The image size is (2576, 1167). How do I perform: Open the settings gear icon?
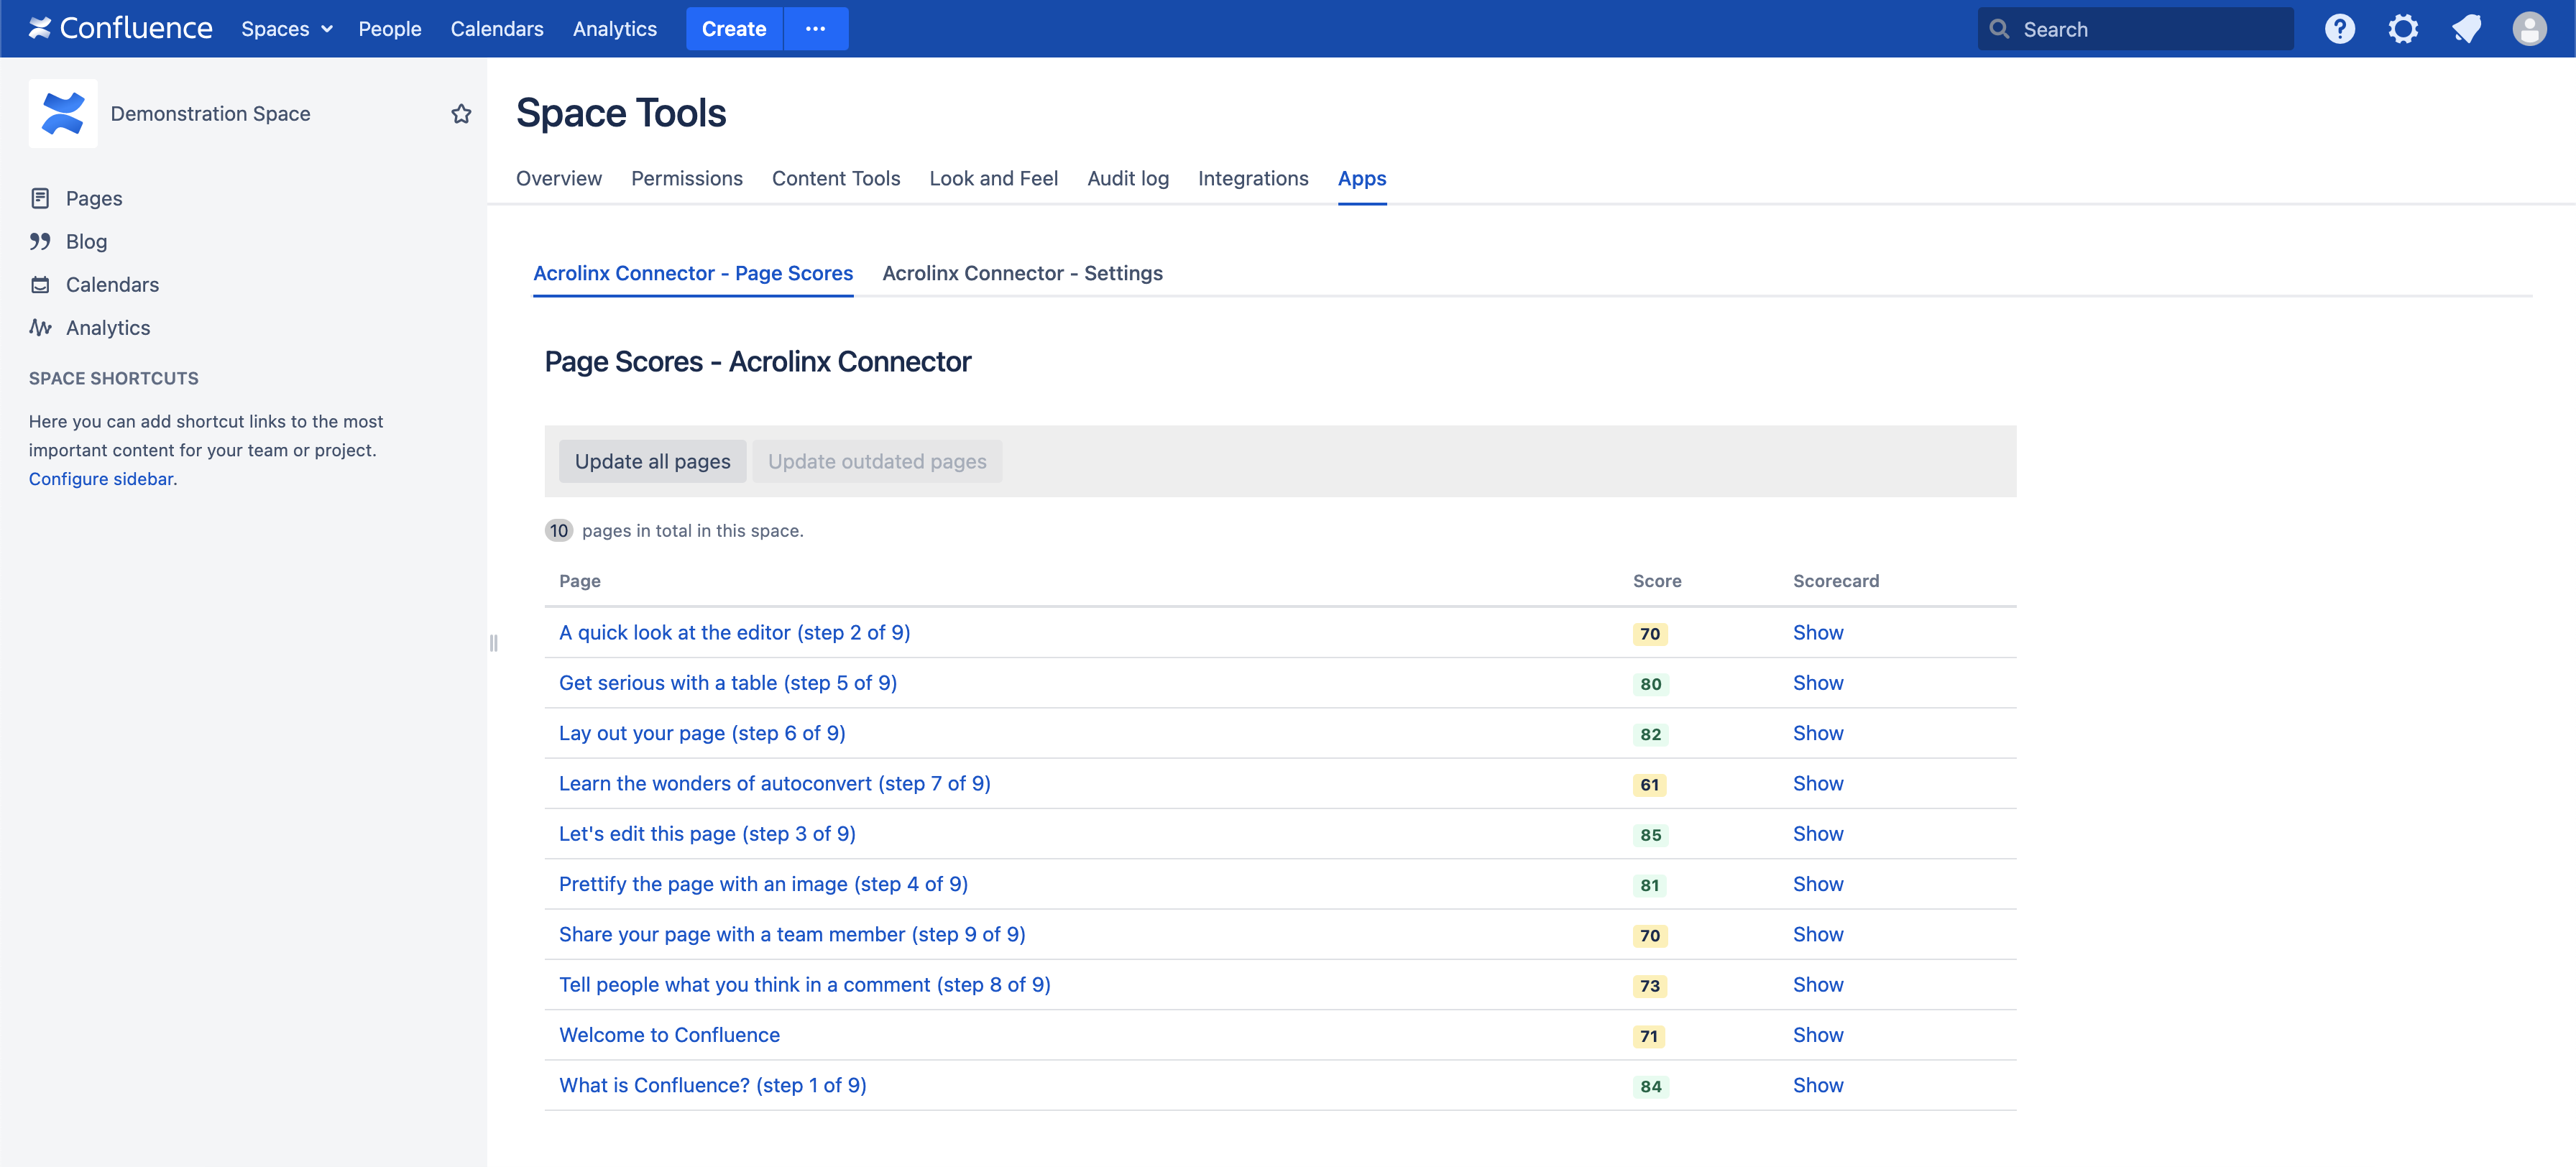point(2403,29)
